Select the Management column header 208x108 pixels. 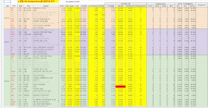[x=202, y=5]
